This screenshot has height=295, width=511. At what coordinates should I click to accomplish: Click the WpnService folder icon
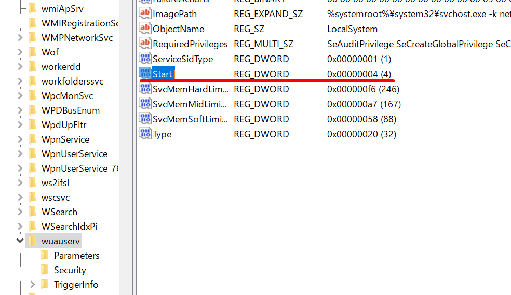[x=32, y=139]
